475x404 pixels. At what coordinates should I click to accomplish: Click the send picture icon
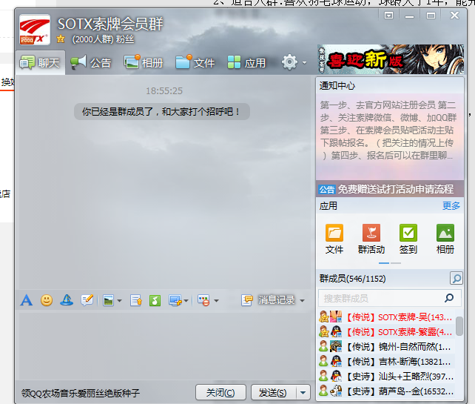point(108,301)
